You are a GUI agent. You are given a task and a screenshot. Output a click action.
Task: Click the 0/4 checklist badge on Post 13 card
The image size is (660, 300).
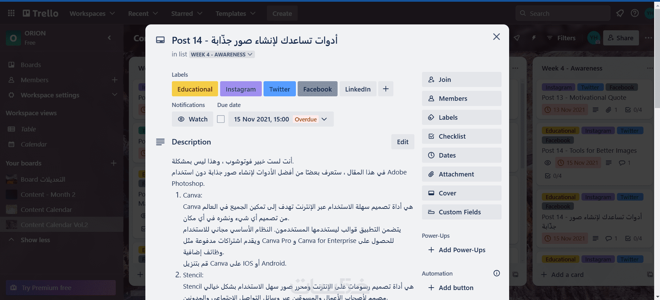[x=633, y=110]
